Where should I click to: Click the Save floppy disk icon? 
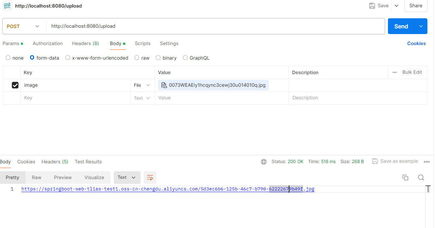point(372,6)
